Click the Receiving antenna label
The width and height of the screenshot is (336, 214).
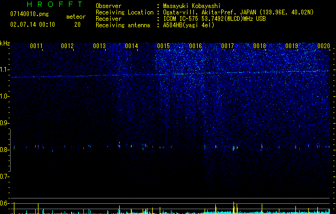pyautogui.click(x=123, y=25)
